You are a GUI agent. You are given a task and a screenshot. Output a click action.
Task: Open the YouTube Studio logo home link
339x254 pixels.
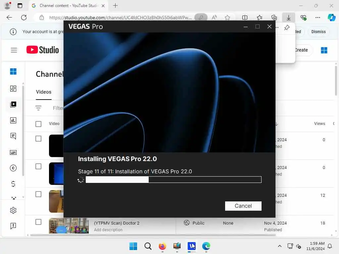pyautogui.click(x=43, y=50)
